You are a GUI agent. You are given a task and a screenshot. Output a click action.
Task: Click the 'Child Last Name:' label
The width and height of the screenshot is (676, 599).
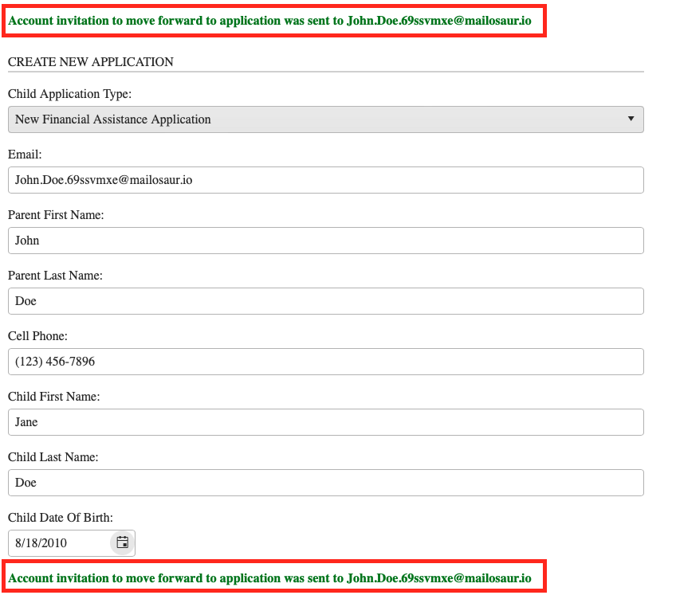coord(53,457)
